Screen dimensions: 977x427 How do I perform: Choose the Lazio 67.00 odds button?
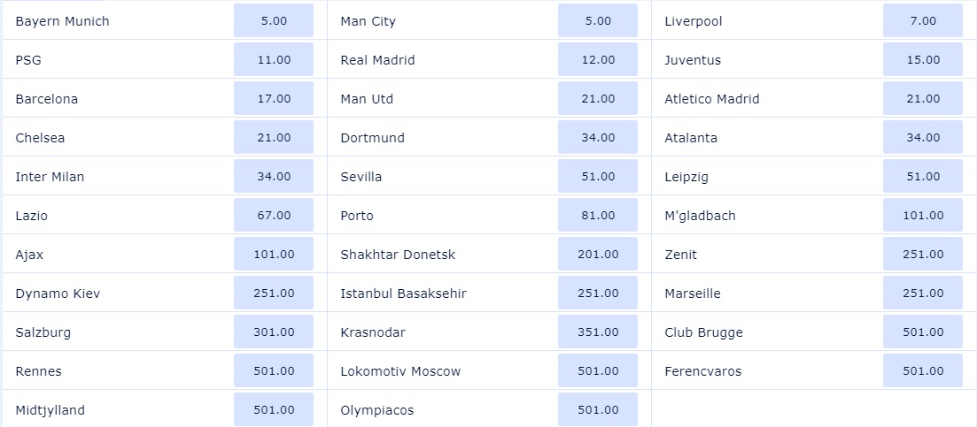(x=274, y=216)
